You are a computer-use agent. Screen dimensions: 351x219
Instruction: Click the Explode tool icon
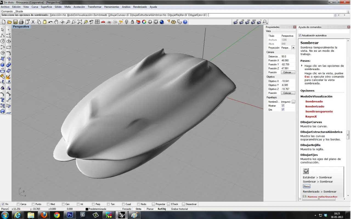click(x=9, y=77)
